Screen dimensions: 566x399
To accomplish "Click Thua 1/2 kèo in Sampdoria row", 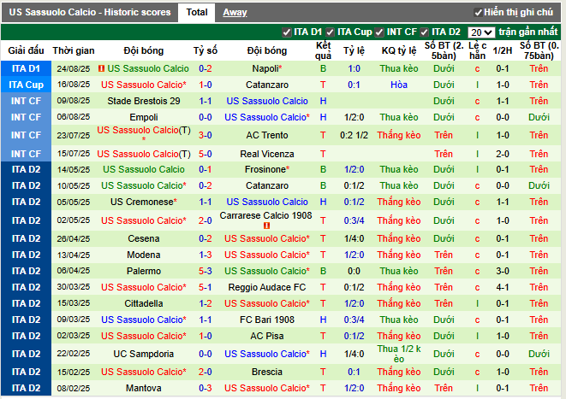I will pyautogui.click(x=399, y=354).
